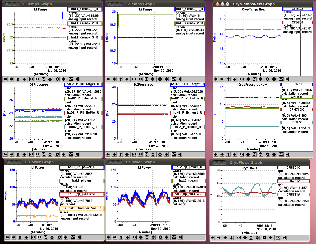The width and height of the screenshot is (316, 244).
Task: Auto-scale the CryoTempsNew graph
Action: click(x=268, y=79)
